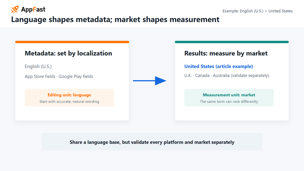This screenshot has width=304, height=171.
Task: Select the Metadata: set by localization heading
Action: (x=68, y=53)
